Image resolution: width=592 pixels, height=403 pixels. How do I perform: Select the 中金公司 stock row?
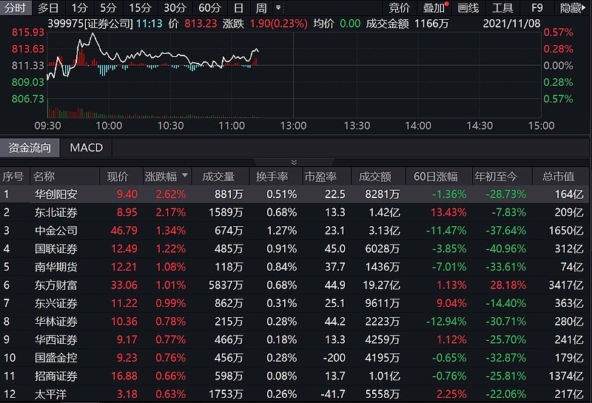(x=295, y=231)
